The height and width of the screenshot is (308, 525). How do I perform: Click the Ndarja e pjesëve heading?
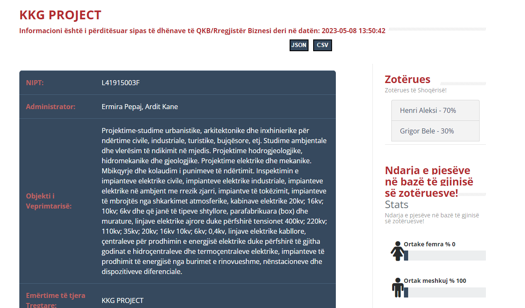pyautogui.click(x=429, y=182)
